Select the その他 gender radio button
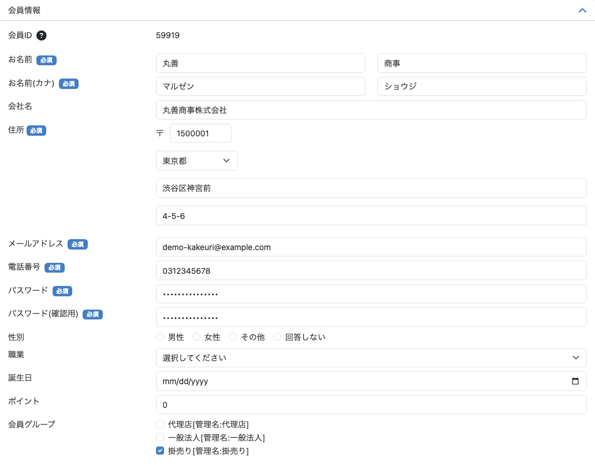This screenshot has width=595, height=465. click(233, 337)
